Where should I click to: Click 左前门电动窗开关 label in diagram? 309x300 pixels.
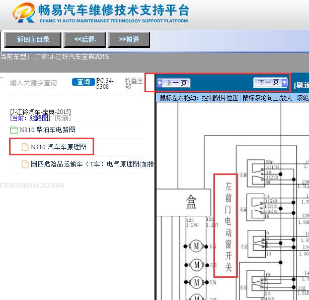228,227
